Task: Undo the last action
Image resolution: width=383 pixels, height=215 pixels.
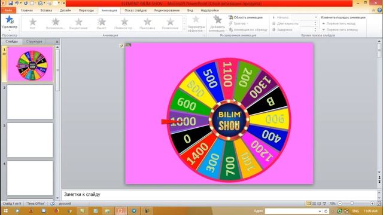Action: click(x=17, y=3)
